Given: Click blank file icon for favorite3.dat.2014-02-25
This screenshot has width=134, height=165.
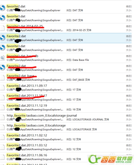Looking at the screenshot, I should click(x=2, y=28).
